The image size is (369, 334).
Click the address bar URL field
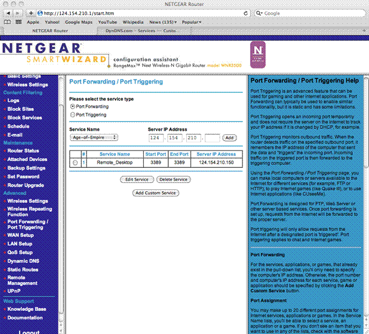[143, 13]
